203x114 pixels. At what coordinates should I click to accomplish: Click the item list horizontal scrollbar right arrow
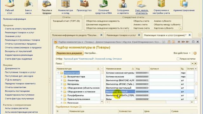(x=192, y=102)
